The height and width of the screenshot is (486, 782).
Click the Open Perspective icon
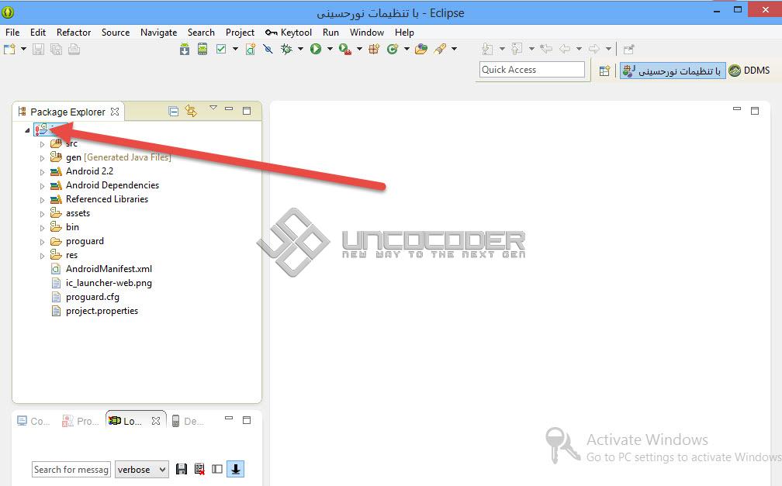point(604,71)
